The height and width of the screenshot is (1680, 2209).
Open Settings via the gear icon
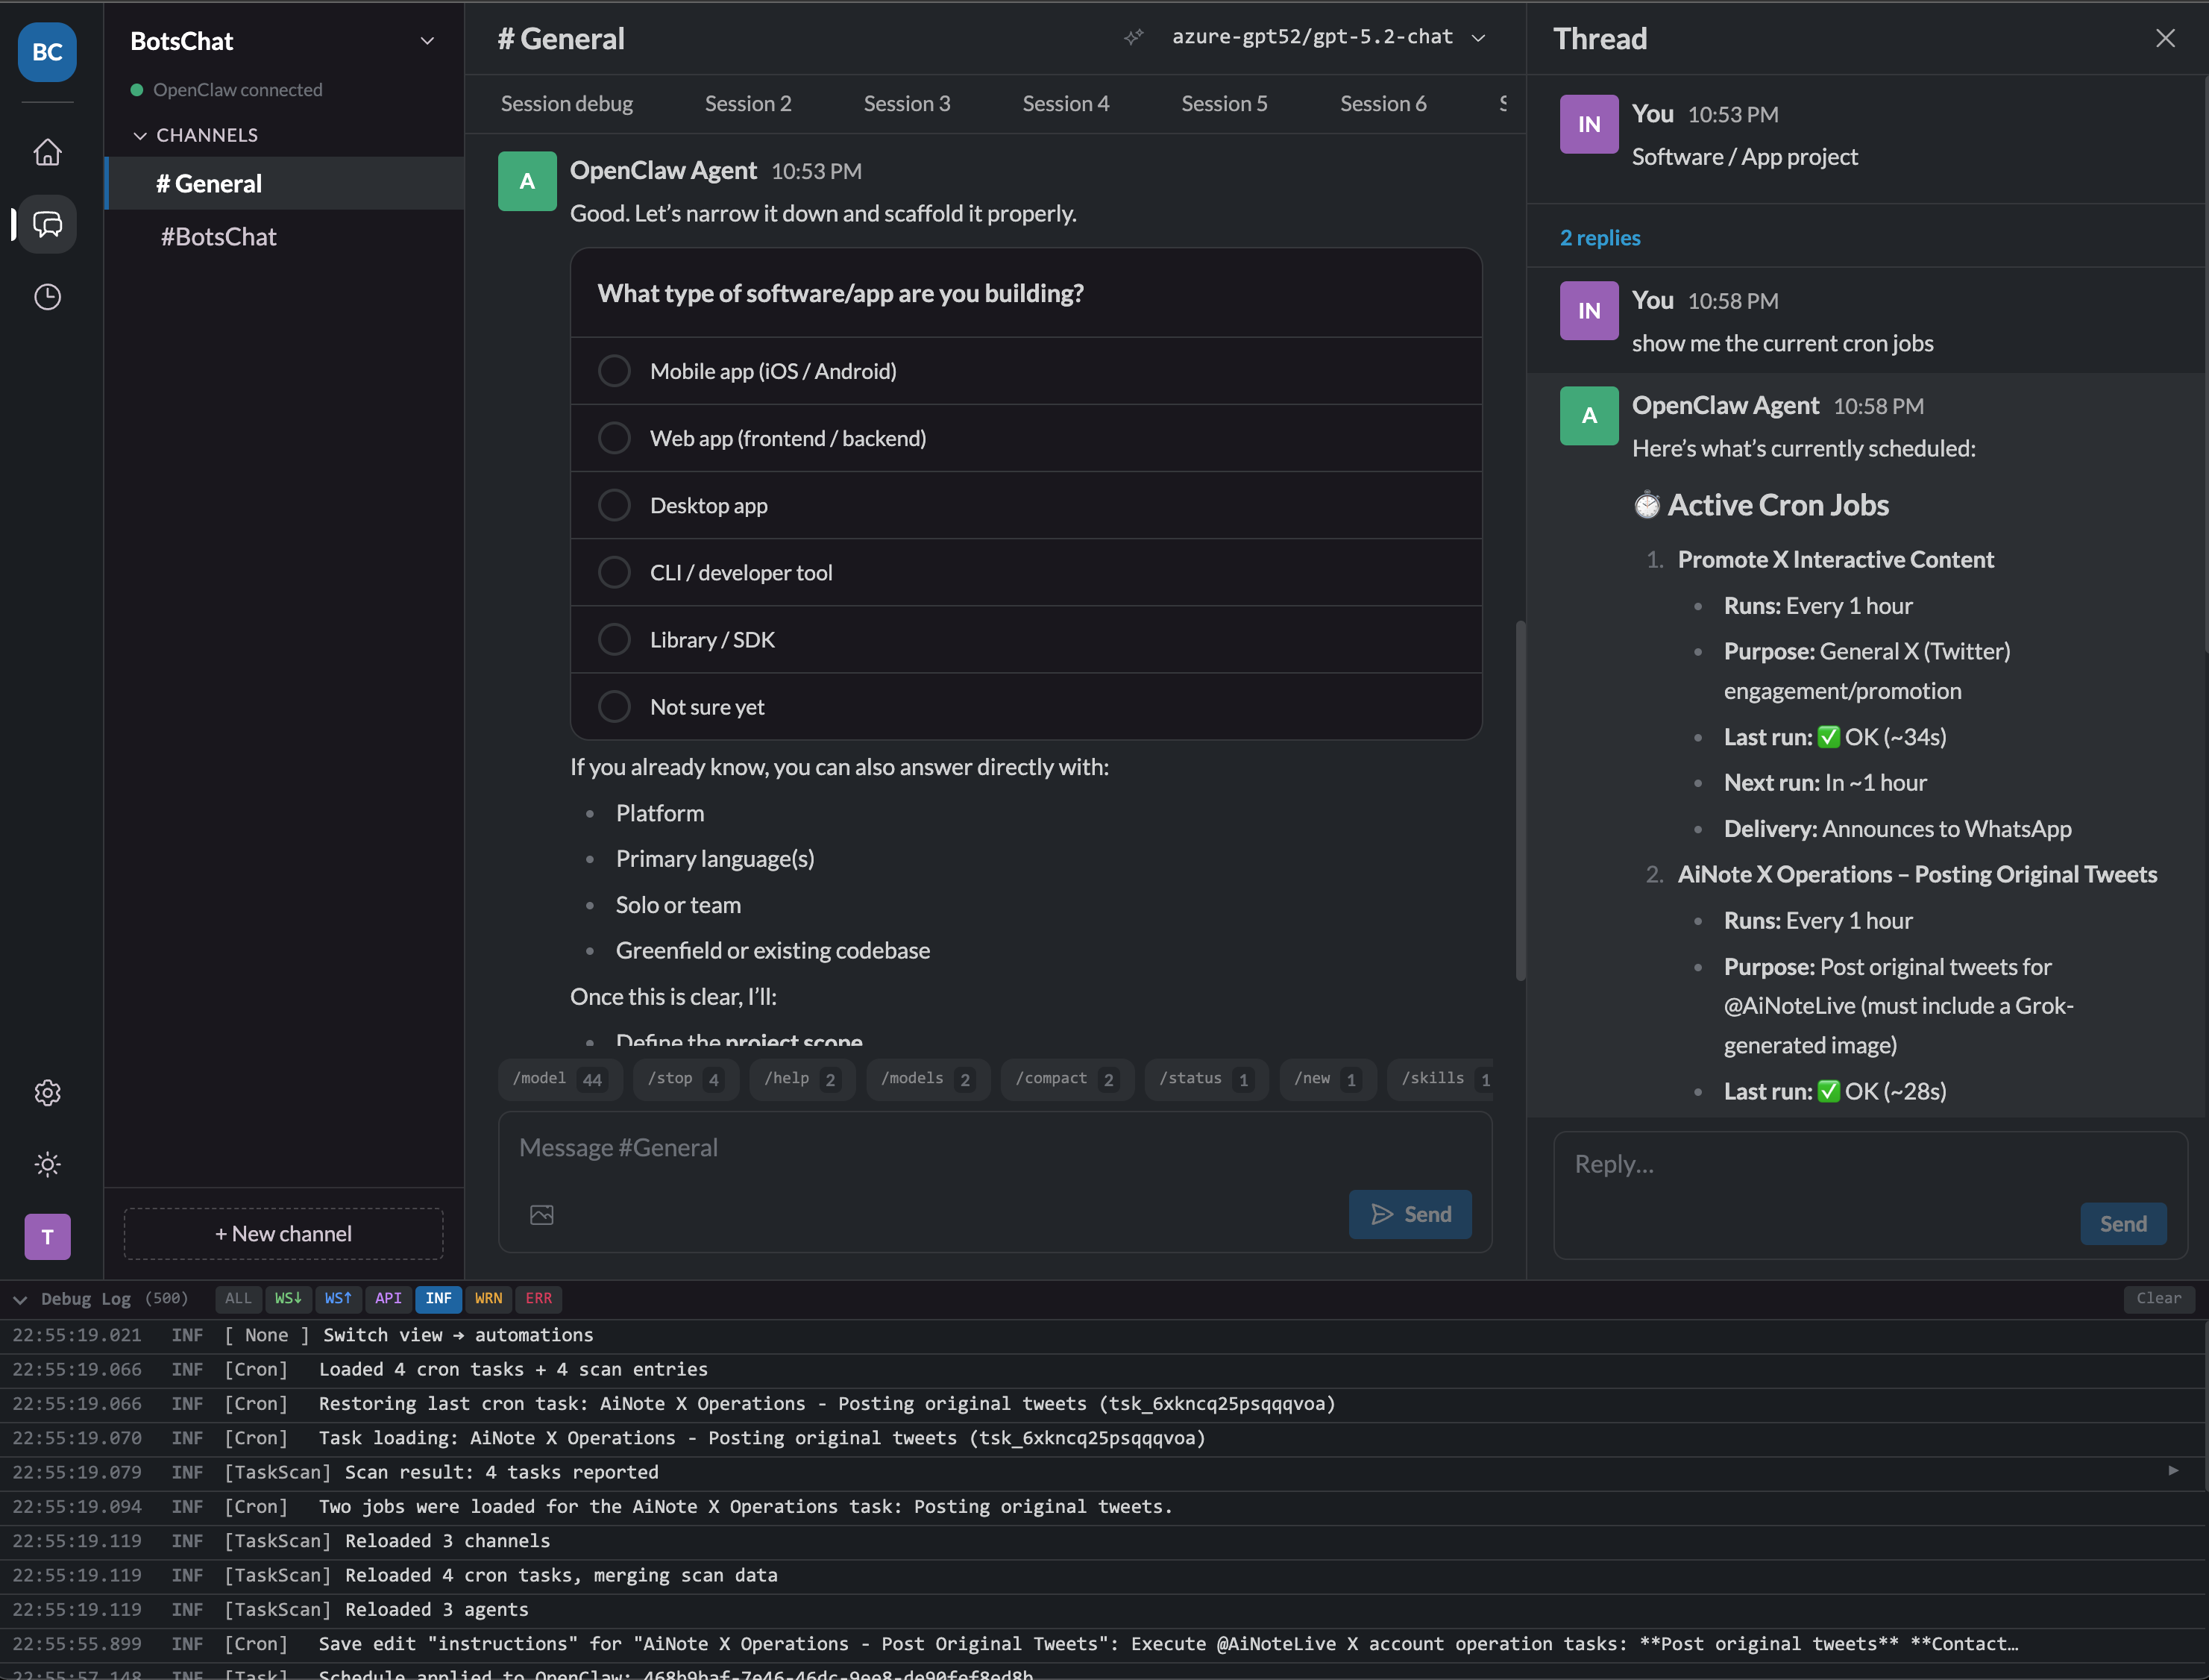click(47, 1092)
